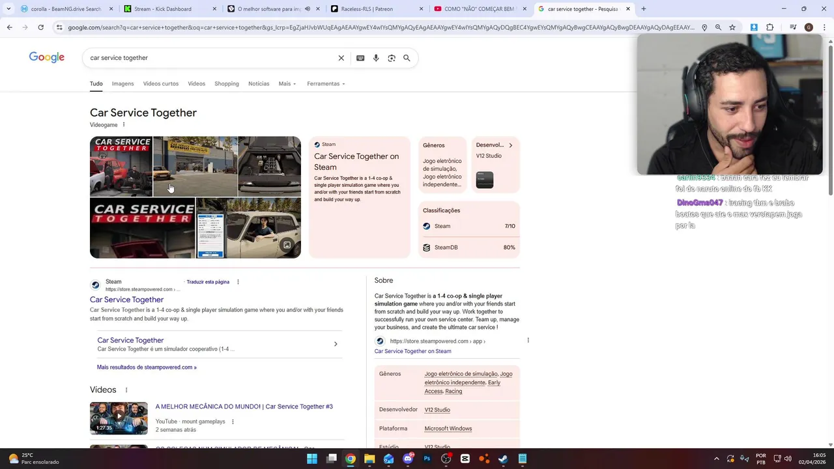
Task: Click the address bar URL field
Action: pyautogui.click(x=381, y=27)
